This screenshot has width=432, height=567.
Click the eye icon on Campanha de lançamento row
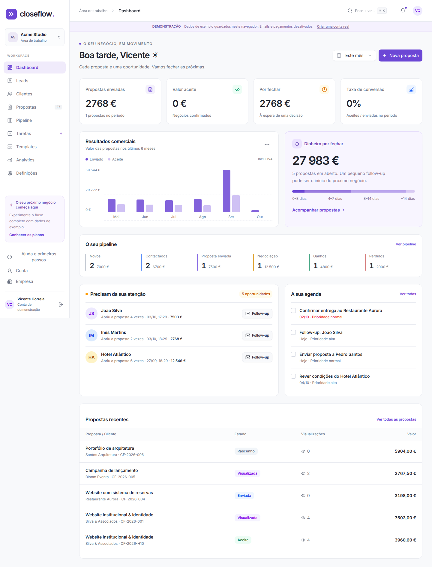pyautogui.click(x=303, y=473)
